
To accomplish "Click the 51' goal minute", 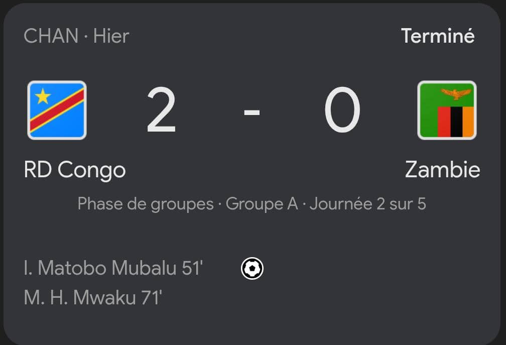I will (x=192, y=268).
